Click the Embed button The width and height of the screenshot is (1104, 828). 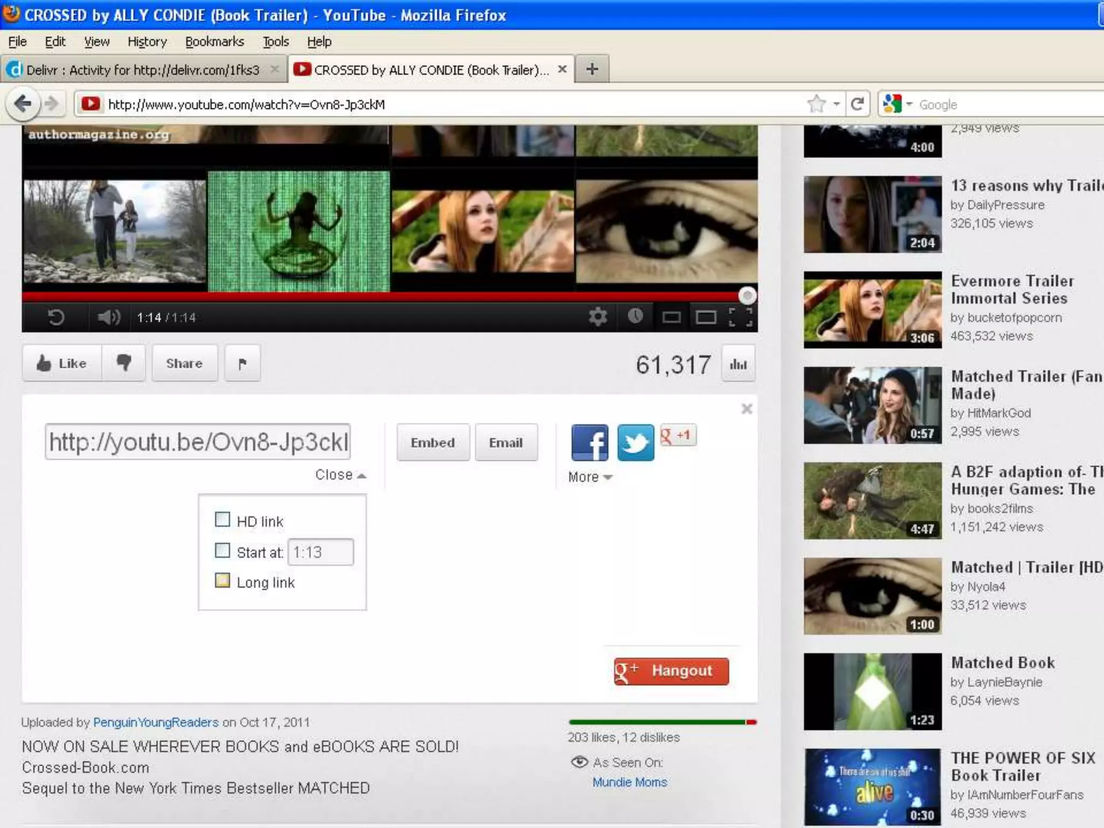coord(433,443)
